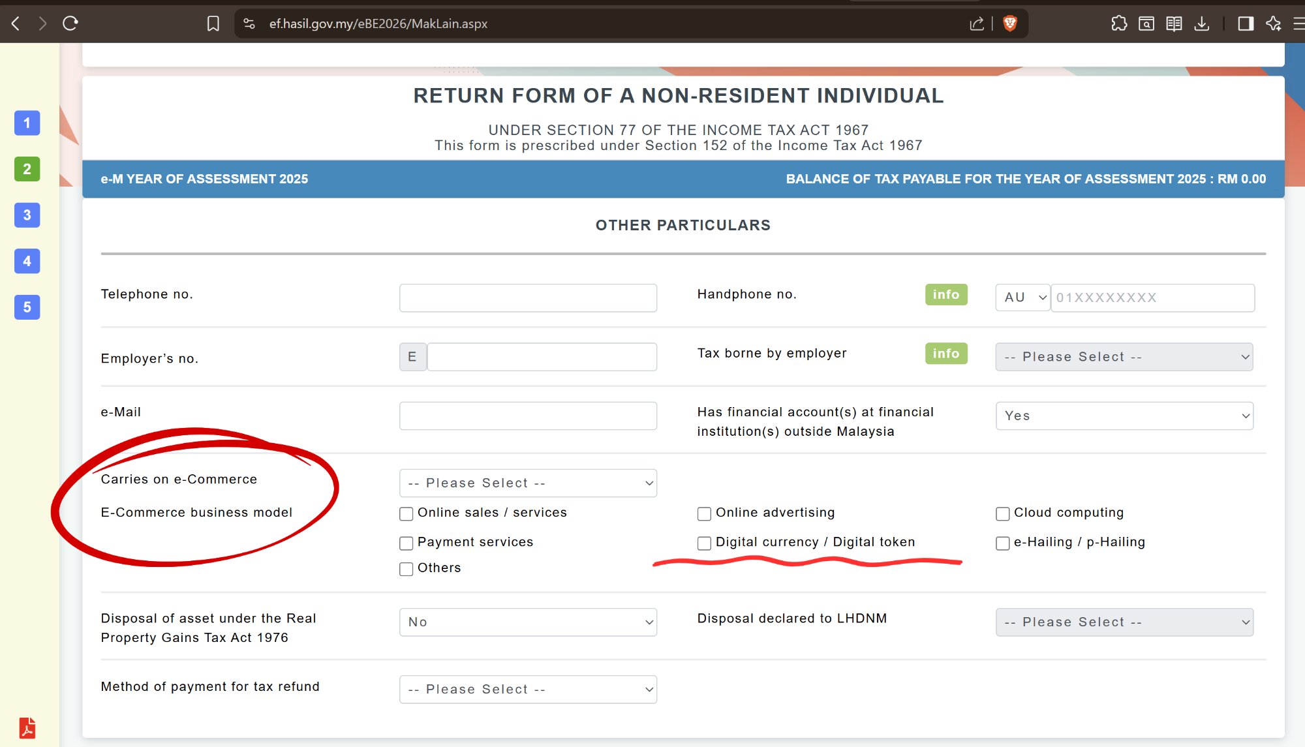Screen dimensions: 1305x747
Task: Open the browser extensions puzzle icon
Action: click(1118, 24)
